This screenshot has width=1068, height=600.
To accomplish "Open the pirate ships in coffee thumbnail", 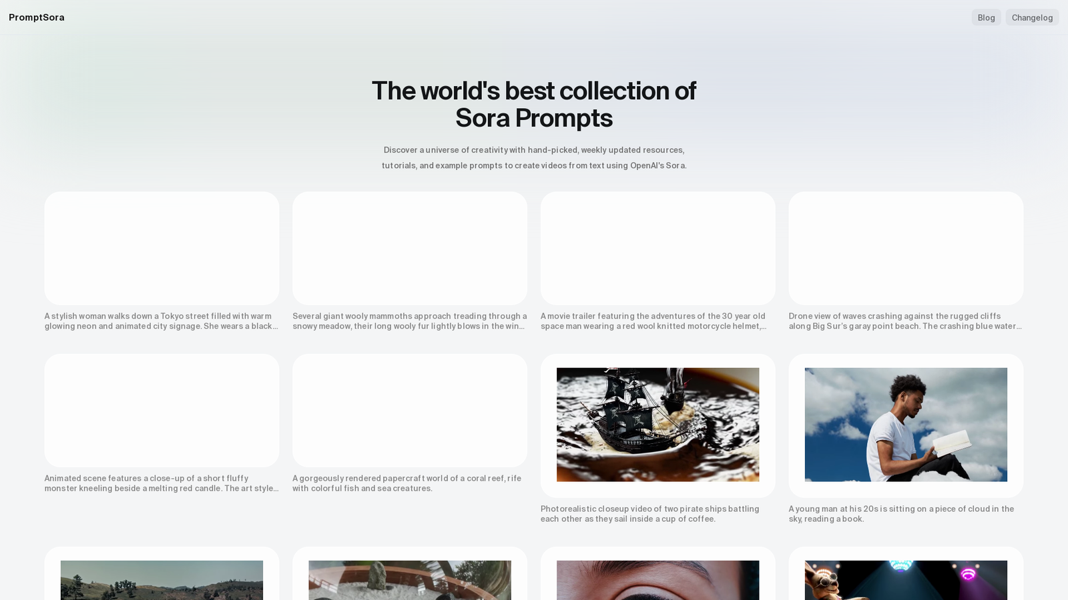I will coord(657,425).
